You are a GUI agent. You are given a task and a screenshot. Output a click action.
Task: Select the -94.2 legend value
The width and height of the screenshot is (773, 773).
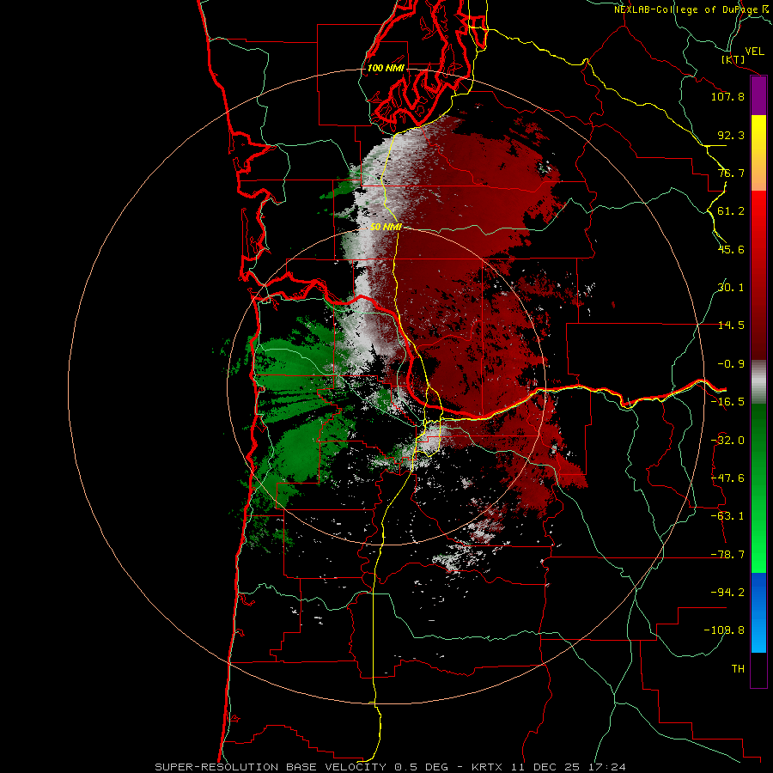click(x=727, y=593)
